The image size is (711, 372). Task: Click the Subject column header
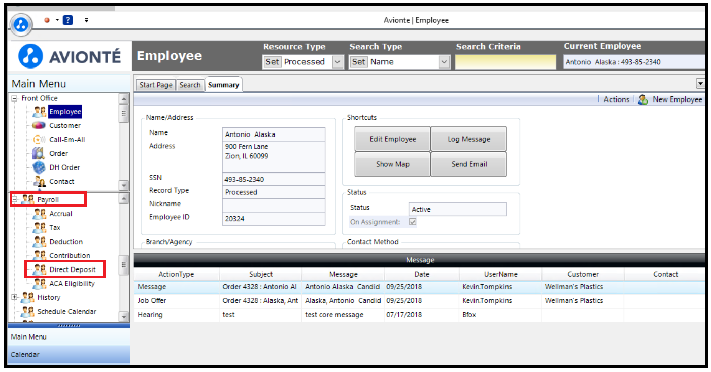(x=261, y=274)
